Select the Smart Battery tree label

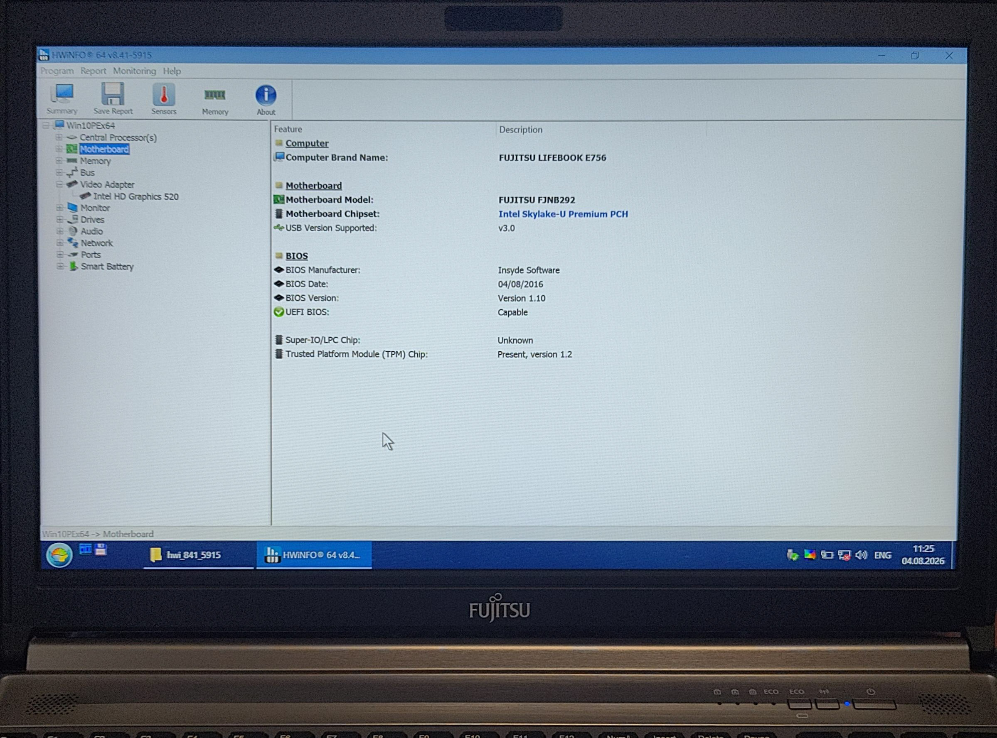pos(107,267)
